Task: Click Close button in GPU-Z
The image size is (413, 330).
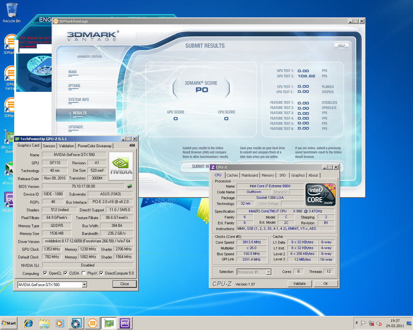Action: pyautogui.click(x=125, y=284)
